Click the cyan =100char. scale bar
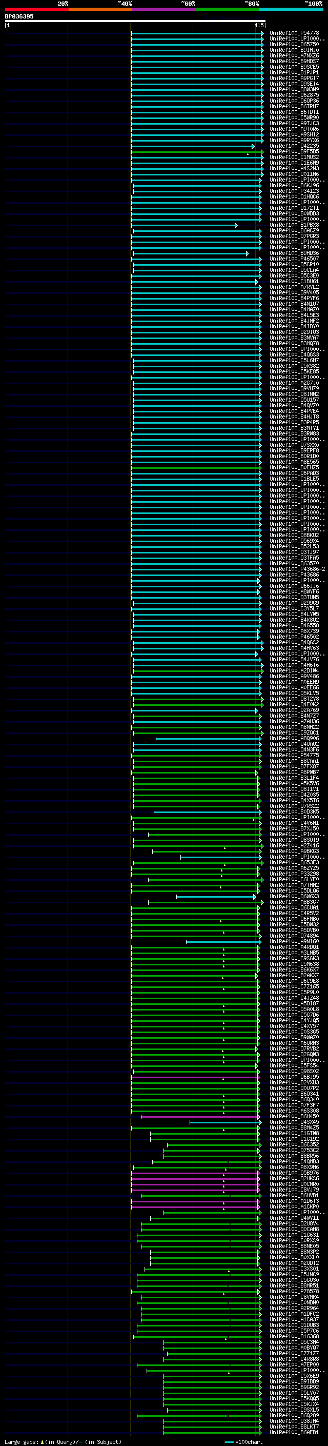The height and width of the screenshot is (1446, 328). pos(229,1442)
